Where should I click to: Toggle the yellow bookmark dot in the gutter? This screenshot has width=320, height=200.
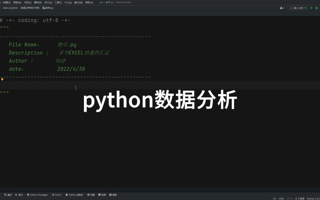point(2,79)
